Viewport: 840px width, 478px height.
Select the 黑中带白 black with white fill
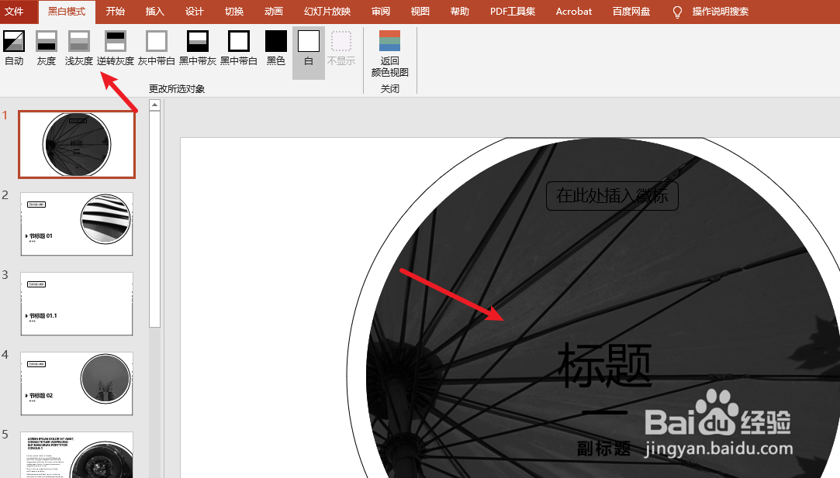click(x=239, y=49)
